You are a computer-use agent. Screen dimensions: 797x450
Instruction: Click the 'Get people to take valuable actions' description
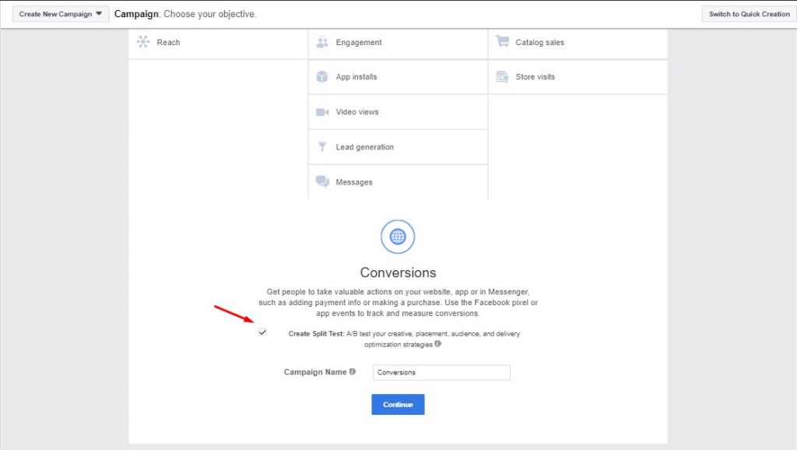pyautogui.click(x=398, y=303)
